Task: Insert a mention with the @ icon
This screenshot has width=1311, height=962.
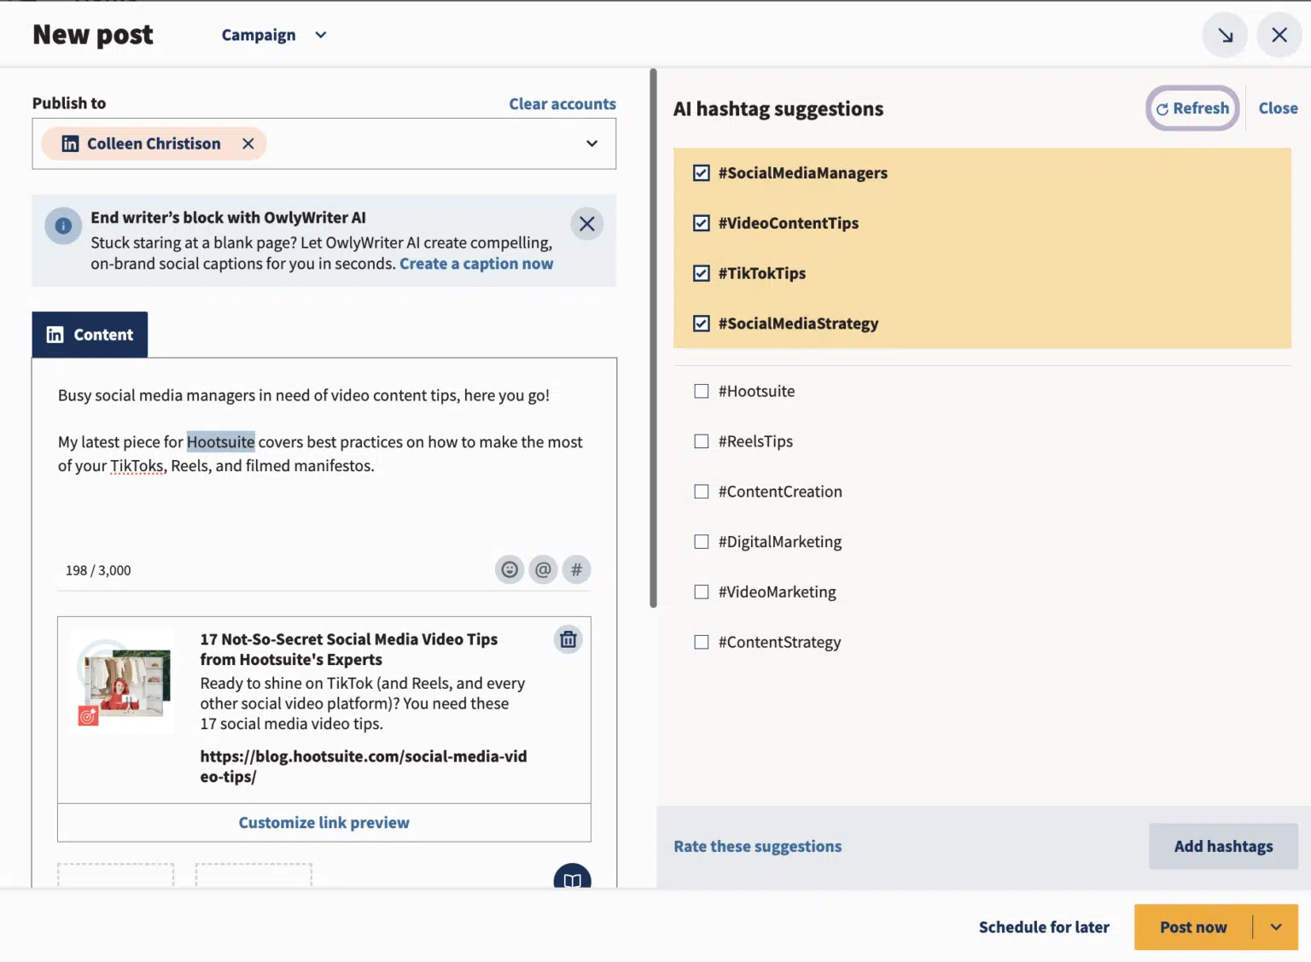Action: click(543, 569)
